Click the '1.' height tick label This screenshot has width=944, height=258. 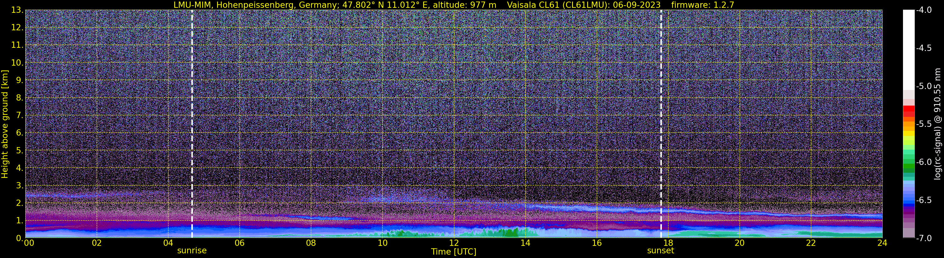click(x=19, y=221)
